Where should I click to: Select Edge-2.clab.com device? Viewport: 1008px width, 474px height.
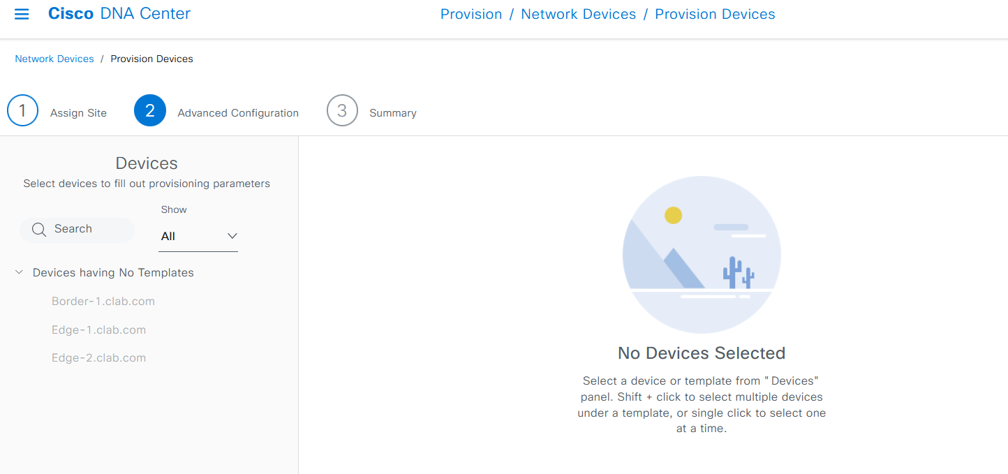98,358
